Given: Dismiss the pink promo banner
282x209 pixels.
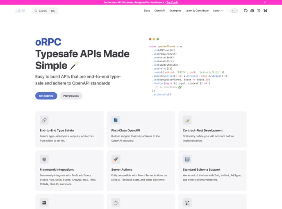Looking at the screenshot, I should (265, 2).
